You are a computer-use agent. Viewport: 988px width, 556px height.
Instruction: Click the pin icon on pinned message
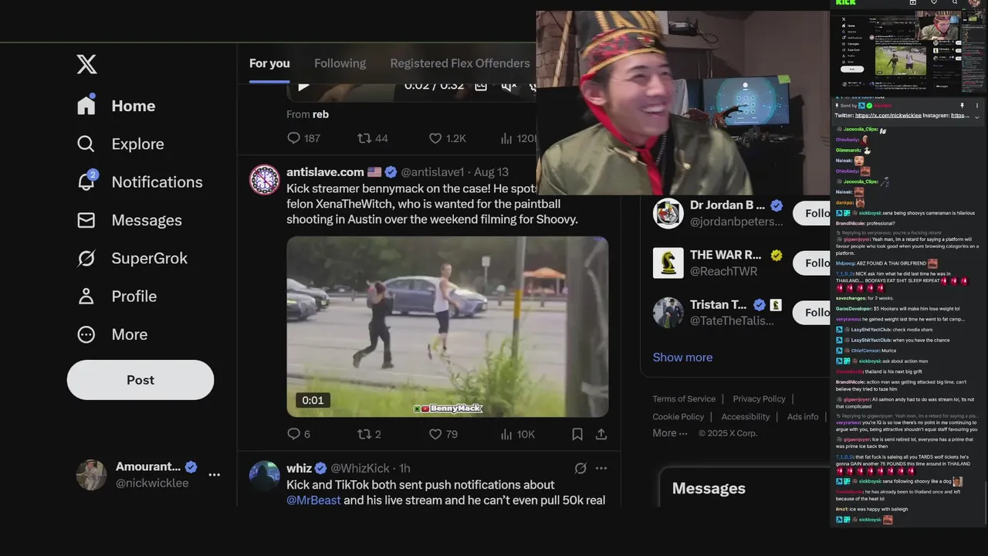[962, 105]
